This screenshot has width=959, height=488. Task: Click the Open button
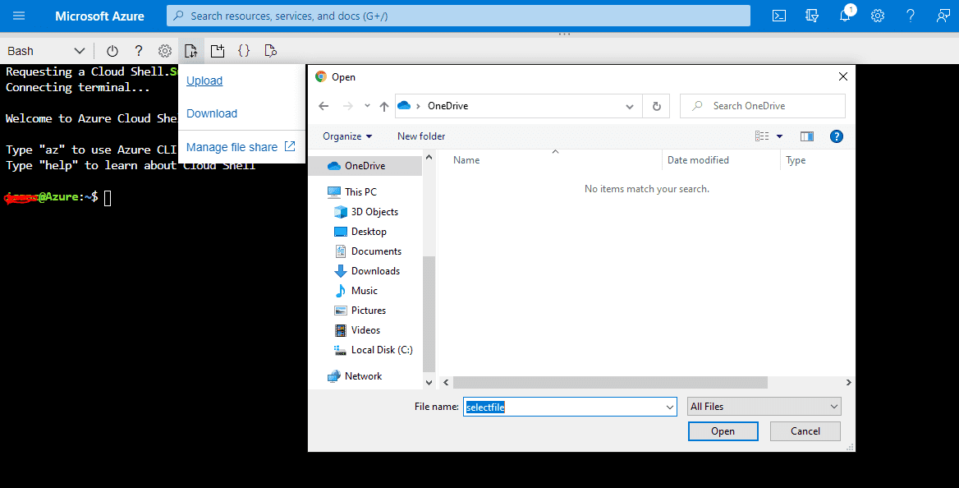click(723, 431)
